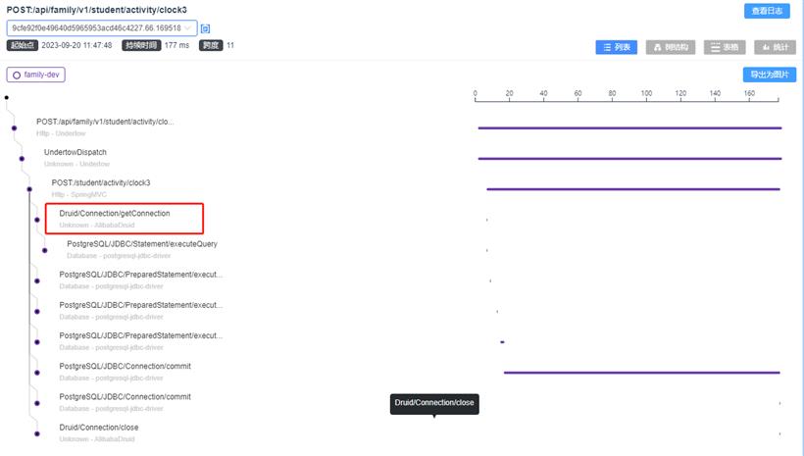Click the root node dot of the trace tree

[7, 97]
